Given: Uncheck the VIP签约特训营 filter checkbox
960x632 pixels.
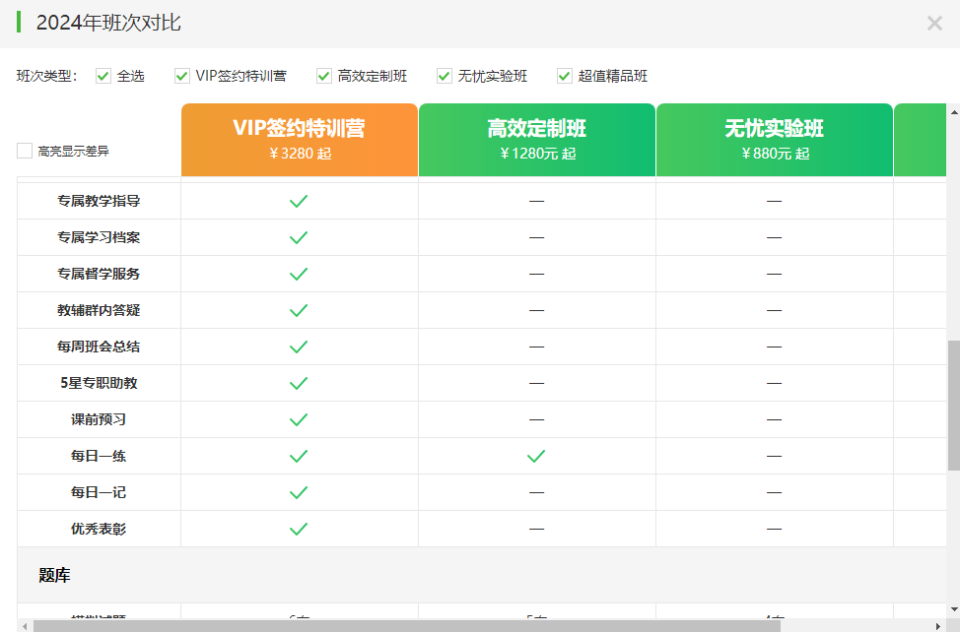Looking at the screenshot, I should (182, 76).
